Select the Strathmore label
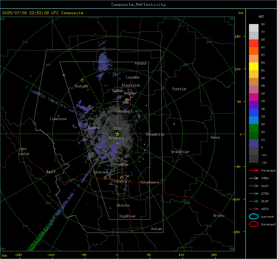 [x=150, y=182]
